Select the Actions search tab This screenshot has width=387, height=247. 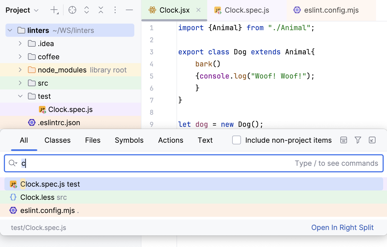171,140
